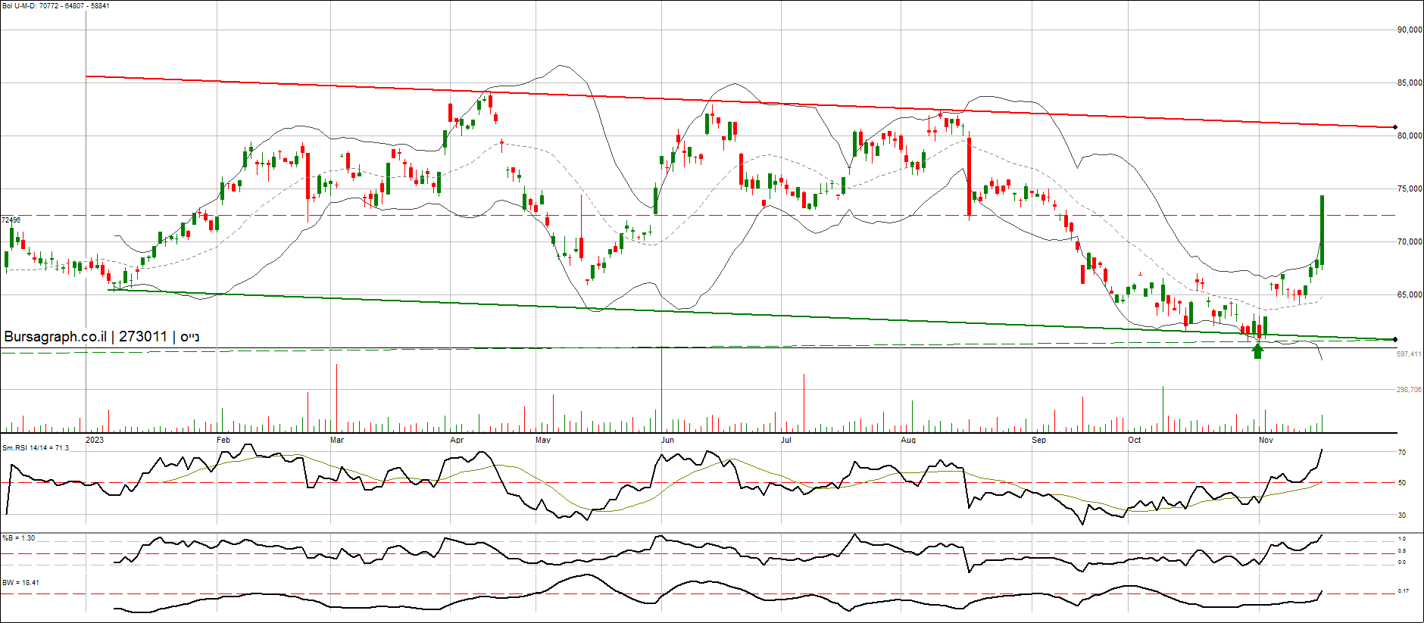Viewport: 1424px width, 623px height.
Task: Click the green buy-signal arrow marker
Action: [x=1258, y=350]
